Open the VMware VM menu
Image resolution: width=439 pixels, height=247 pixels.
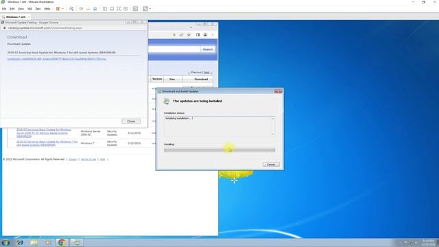click(x=29, y=9)
